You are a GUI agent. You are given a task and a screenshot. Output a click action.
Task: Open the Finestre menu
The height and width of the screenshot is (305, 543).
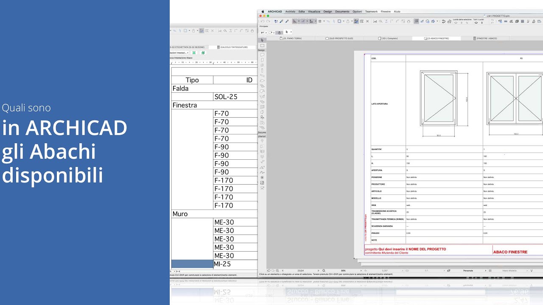tap(386, 11)
